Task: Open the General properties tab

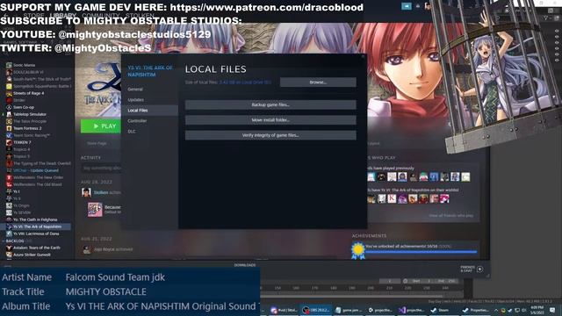Action: pos(135,90)
